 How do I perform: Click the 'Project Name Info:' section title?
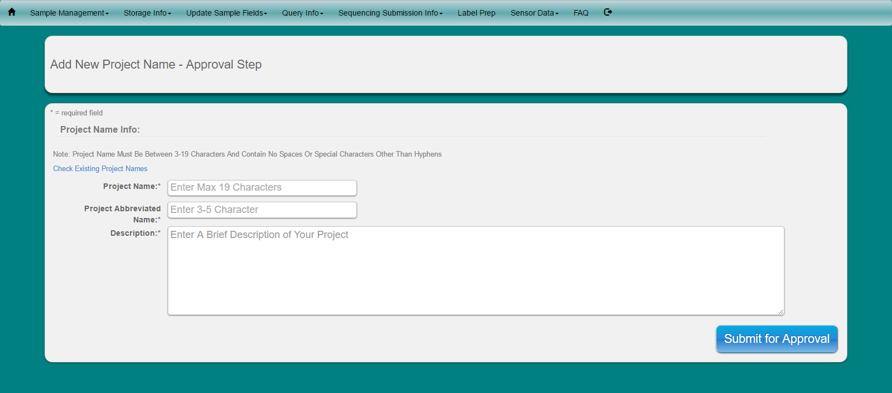tap(100, 129)
